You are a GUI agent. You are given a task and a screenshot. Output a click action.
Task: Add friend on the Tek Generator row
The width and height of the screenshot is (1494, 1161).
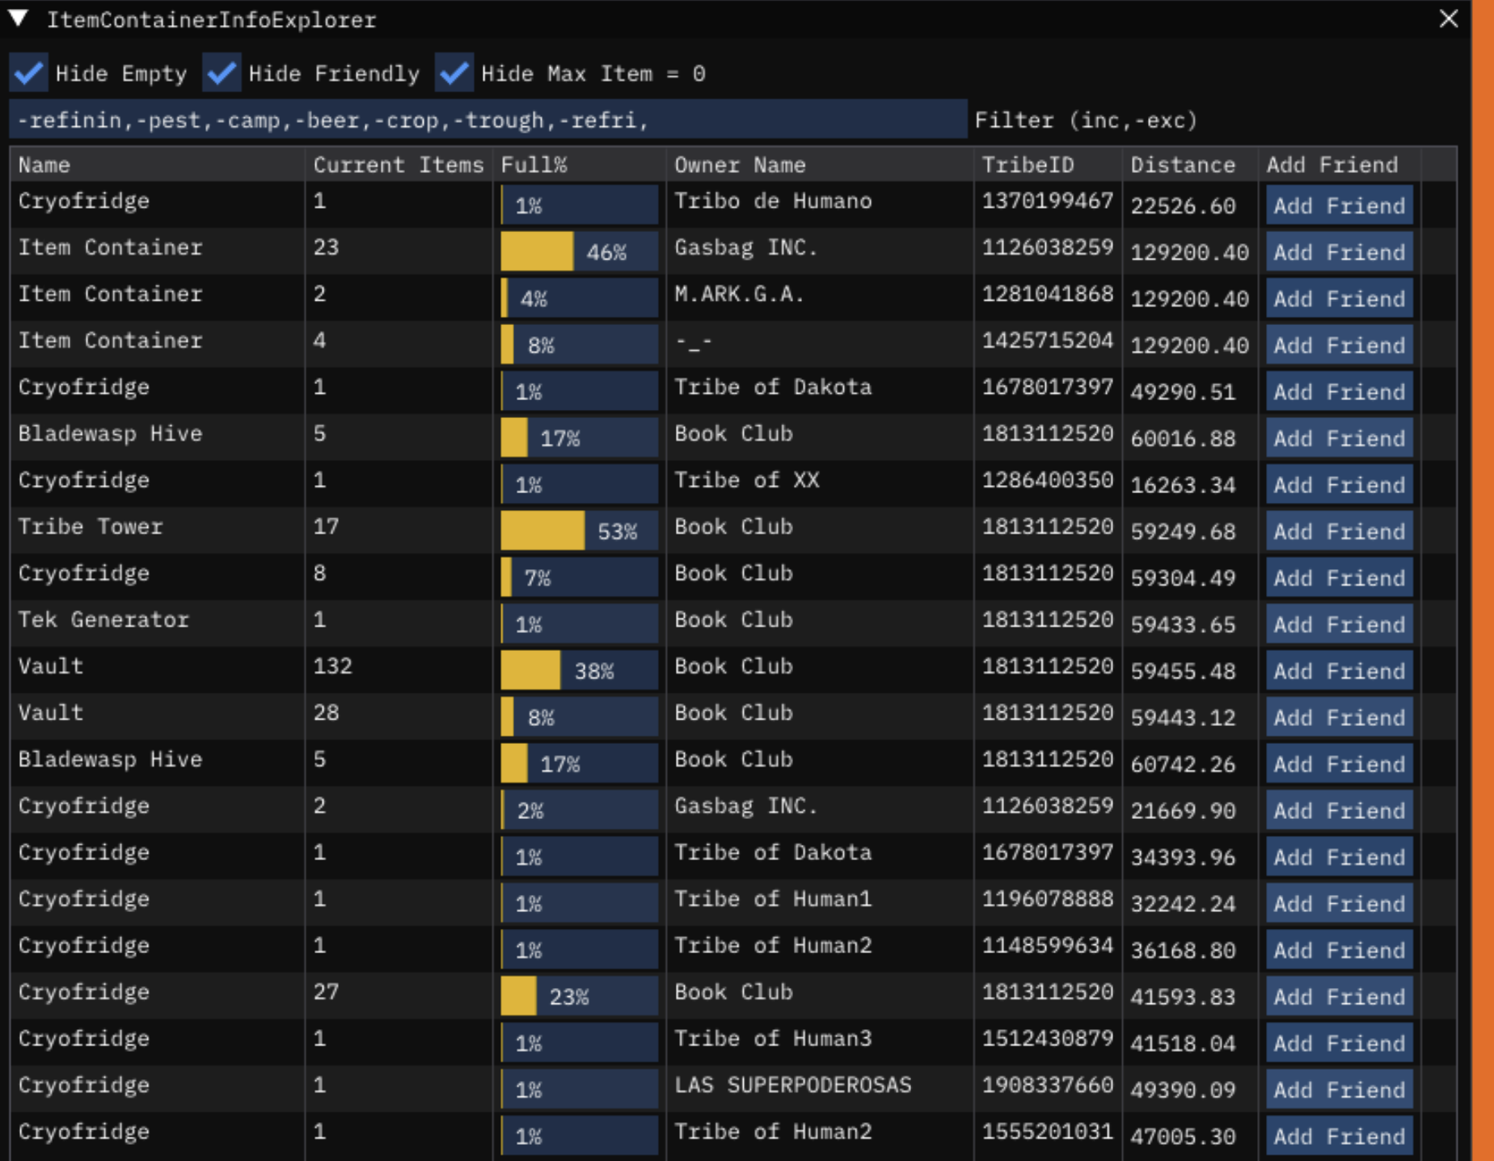[1340, 624]
